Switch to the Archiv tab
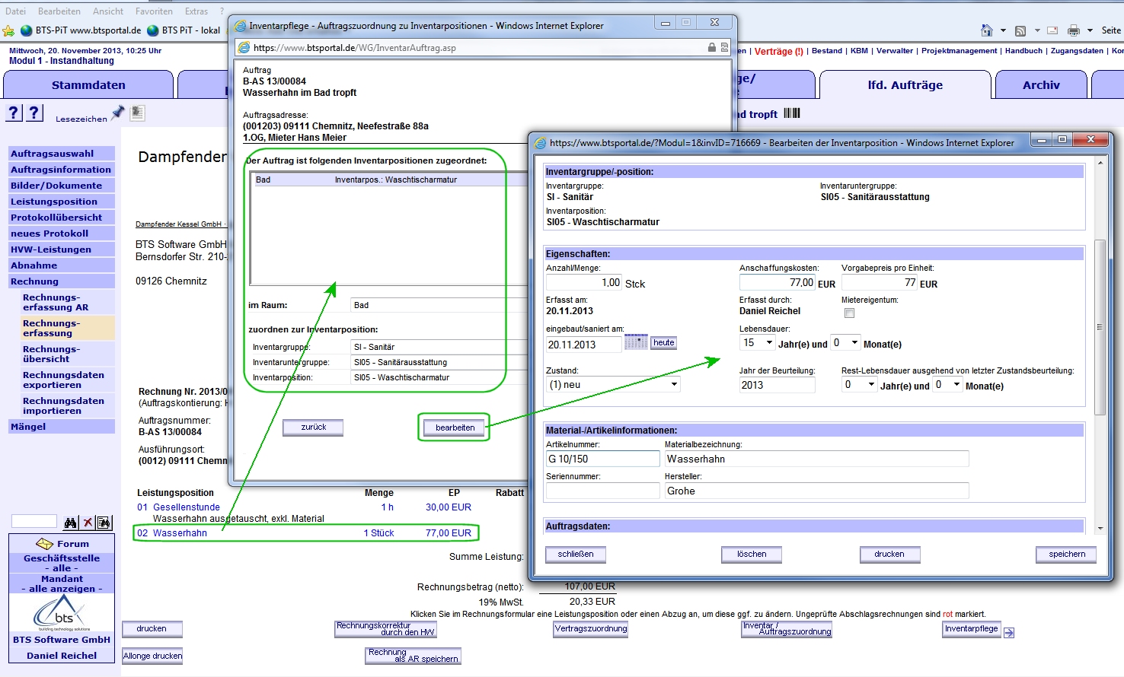Viewport: 1124px width, 677px height. 1040,84
